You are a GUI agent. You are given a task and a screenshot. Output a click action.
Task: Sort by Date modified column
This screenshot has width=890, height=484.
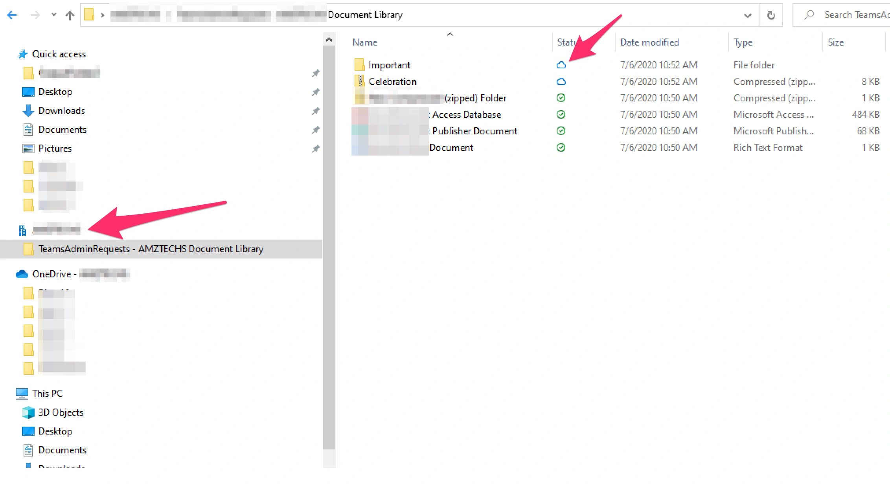(x=649, y=42)
